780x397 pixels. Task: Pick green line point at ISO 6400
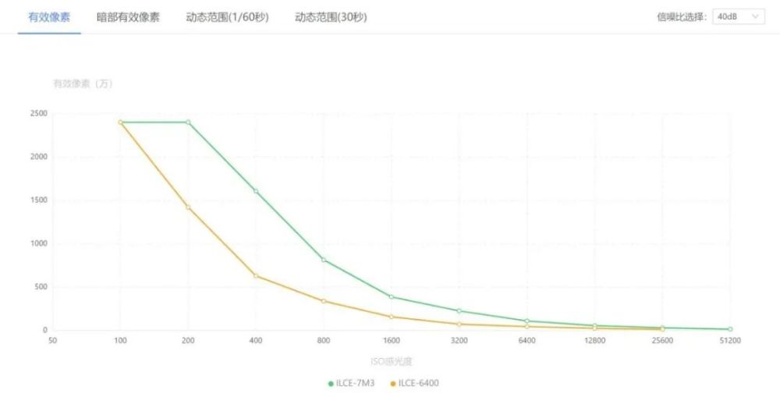pyautogui.click(x=527, y=321)
